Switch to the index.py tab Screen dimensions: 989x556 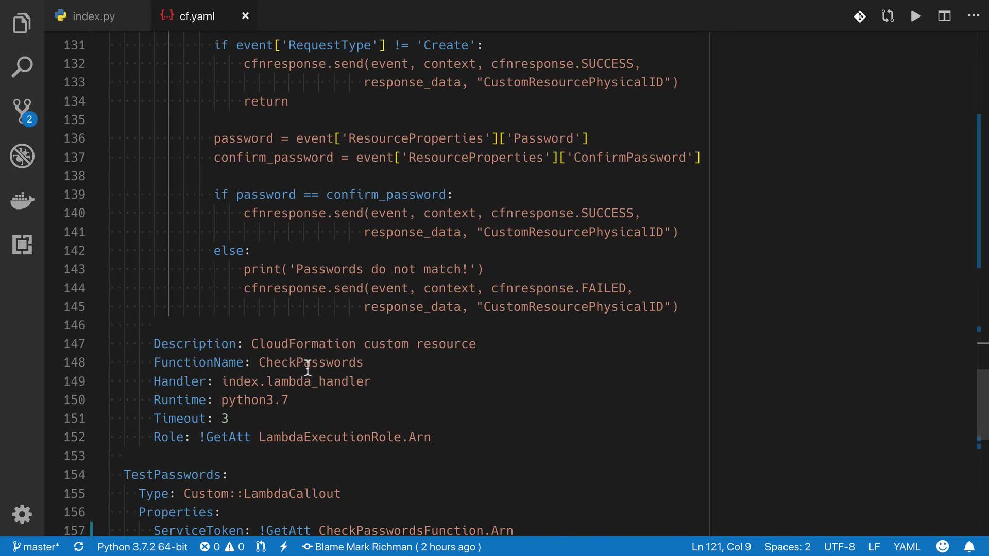click(93, 16)
